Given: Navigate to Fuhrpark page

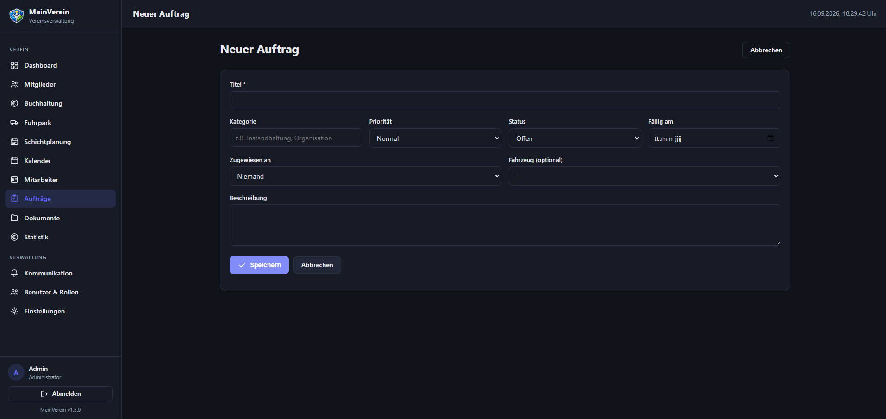Looking at the screenshot, I should [60, 123].
